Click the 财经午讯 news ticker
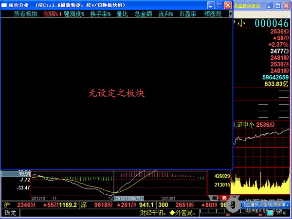 [x=153, y=213]
